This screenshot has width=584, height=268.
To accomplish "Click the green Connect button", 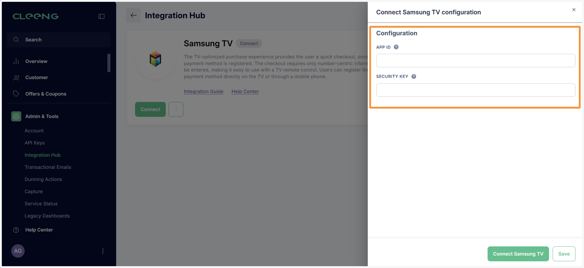I will 150,109.
